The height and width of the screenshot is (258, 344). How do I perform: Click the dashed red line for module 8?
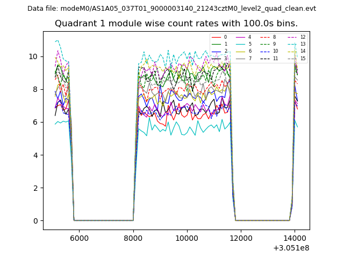pos(264,37)
